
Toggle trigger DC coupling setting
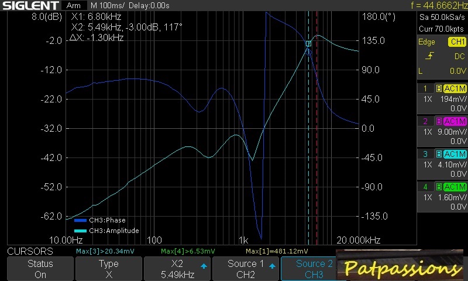(x=458, y=56)
